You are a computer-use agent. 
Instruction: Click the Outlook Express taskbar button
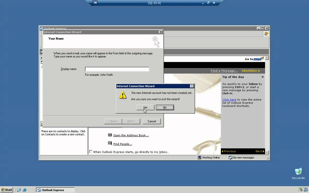55,190
